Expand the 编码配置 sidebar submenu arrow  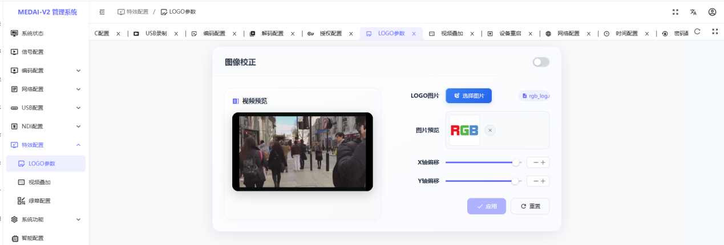[78, 71]
